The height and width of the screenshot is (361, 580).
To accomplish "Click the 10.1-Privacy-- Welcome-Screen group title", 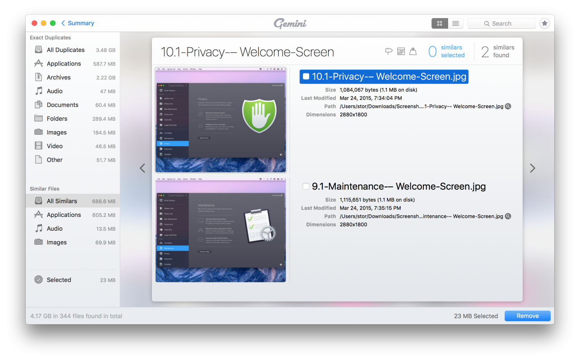I will (x=247, y=52).
